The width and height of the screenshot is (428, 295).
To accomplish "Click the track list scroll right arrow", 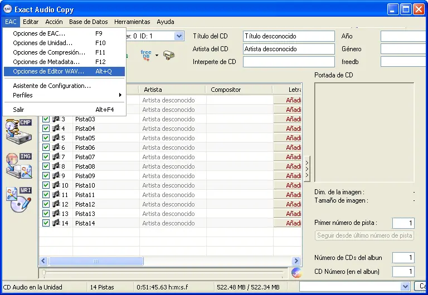I will [x=296, y=261].
